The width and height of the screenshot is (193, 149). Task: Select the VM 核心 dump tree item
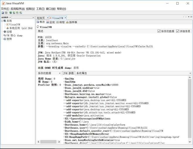pyautogui.click(x=14, y=35)
